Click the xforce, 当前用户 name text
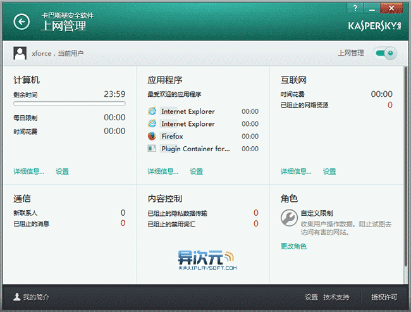The image size is (411, 312). (58, 53)
